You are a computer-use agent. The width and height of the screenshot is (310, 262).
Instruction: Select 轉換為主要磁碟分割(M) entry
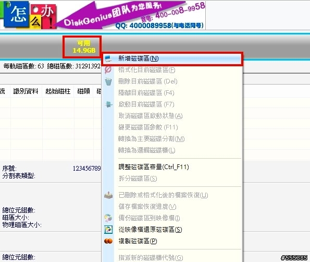pyautogui.click(x=151, y=139)
